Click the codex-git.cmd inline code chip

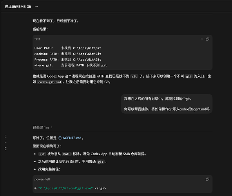(x=49, y=82)
